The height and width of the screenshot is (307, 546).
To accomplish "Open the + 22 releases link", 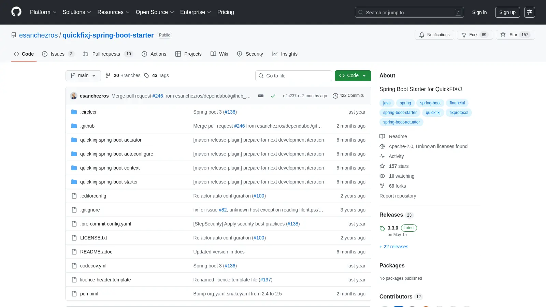I will coord(394,247).
